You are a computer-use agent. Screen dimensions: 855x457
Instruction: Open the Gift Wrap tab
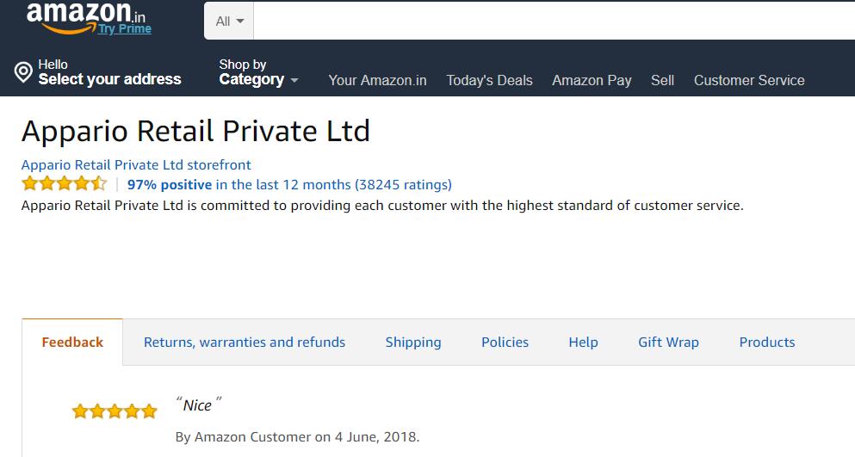(668, 342)
